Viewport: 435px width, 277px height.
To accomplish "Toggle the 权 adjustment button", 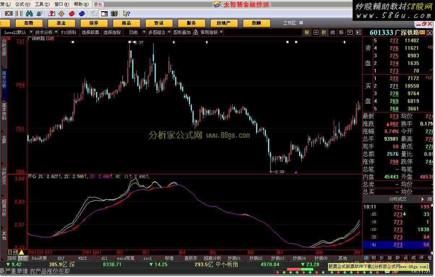I will 324,32.
